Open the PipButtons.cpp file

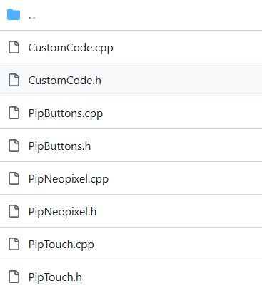(x=66, y=113)
